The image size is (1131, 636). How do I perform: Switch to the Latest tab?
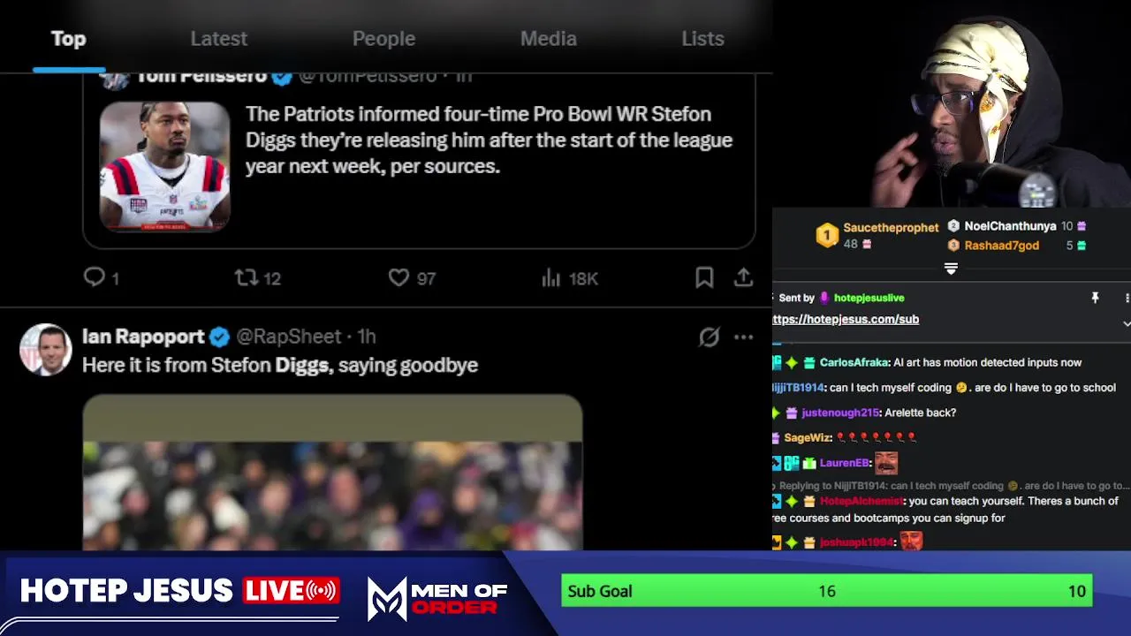219,39
